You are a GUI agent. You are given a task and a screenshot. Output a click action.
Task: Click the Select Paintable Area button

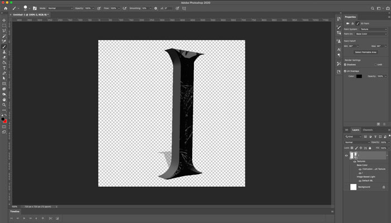(x=365, y=52)
